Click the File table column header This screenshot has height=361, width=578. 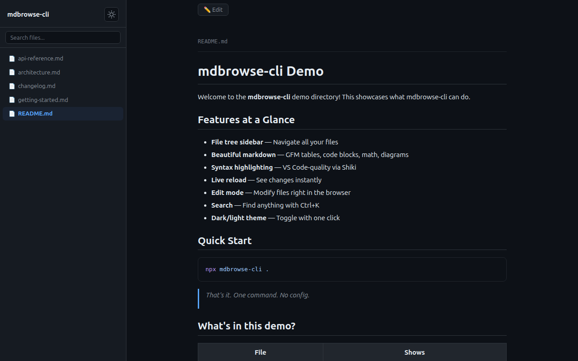tap(261, 352)
